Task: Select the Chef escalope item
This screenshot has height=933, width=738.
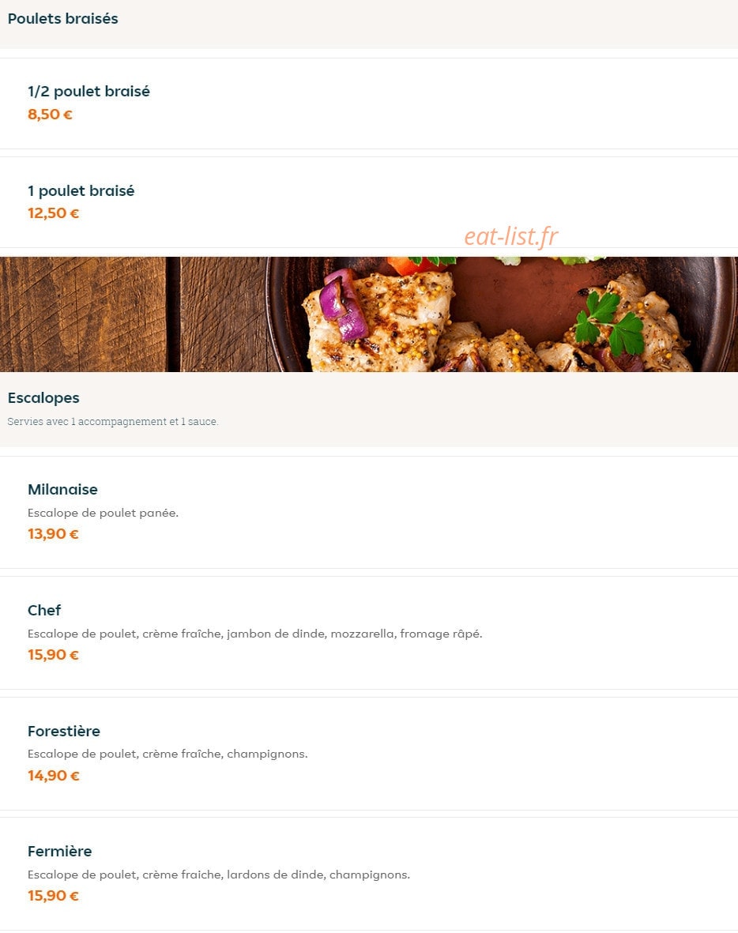Action: click(369, 633)
